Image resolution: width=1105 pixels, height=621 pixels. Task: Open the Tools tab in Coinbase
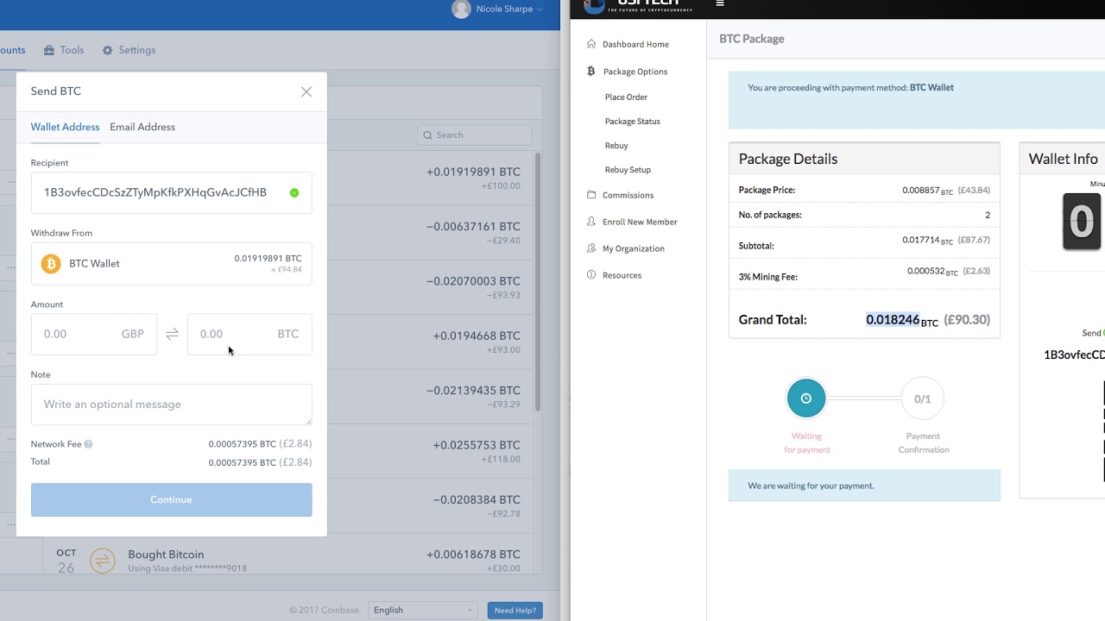pyautogui.click(x=64, y=50)
